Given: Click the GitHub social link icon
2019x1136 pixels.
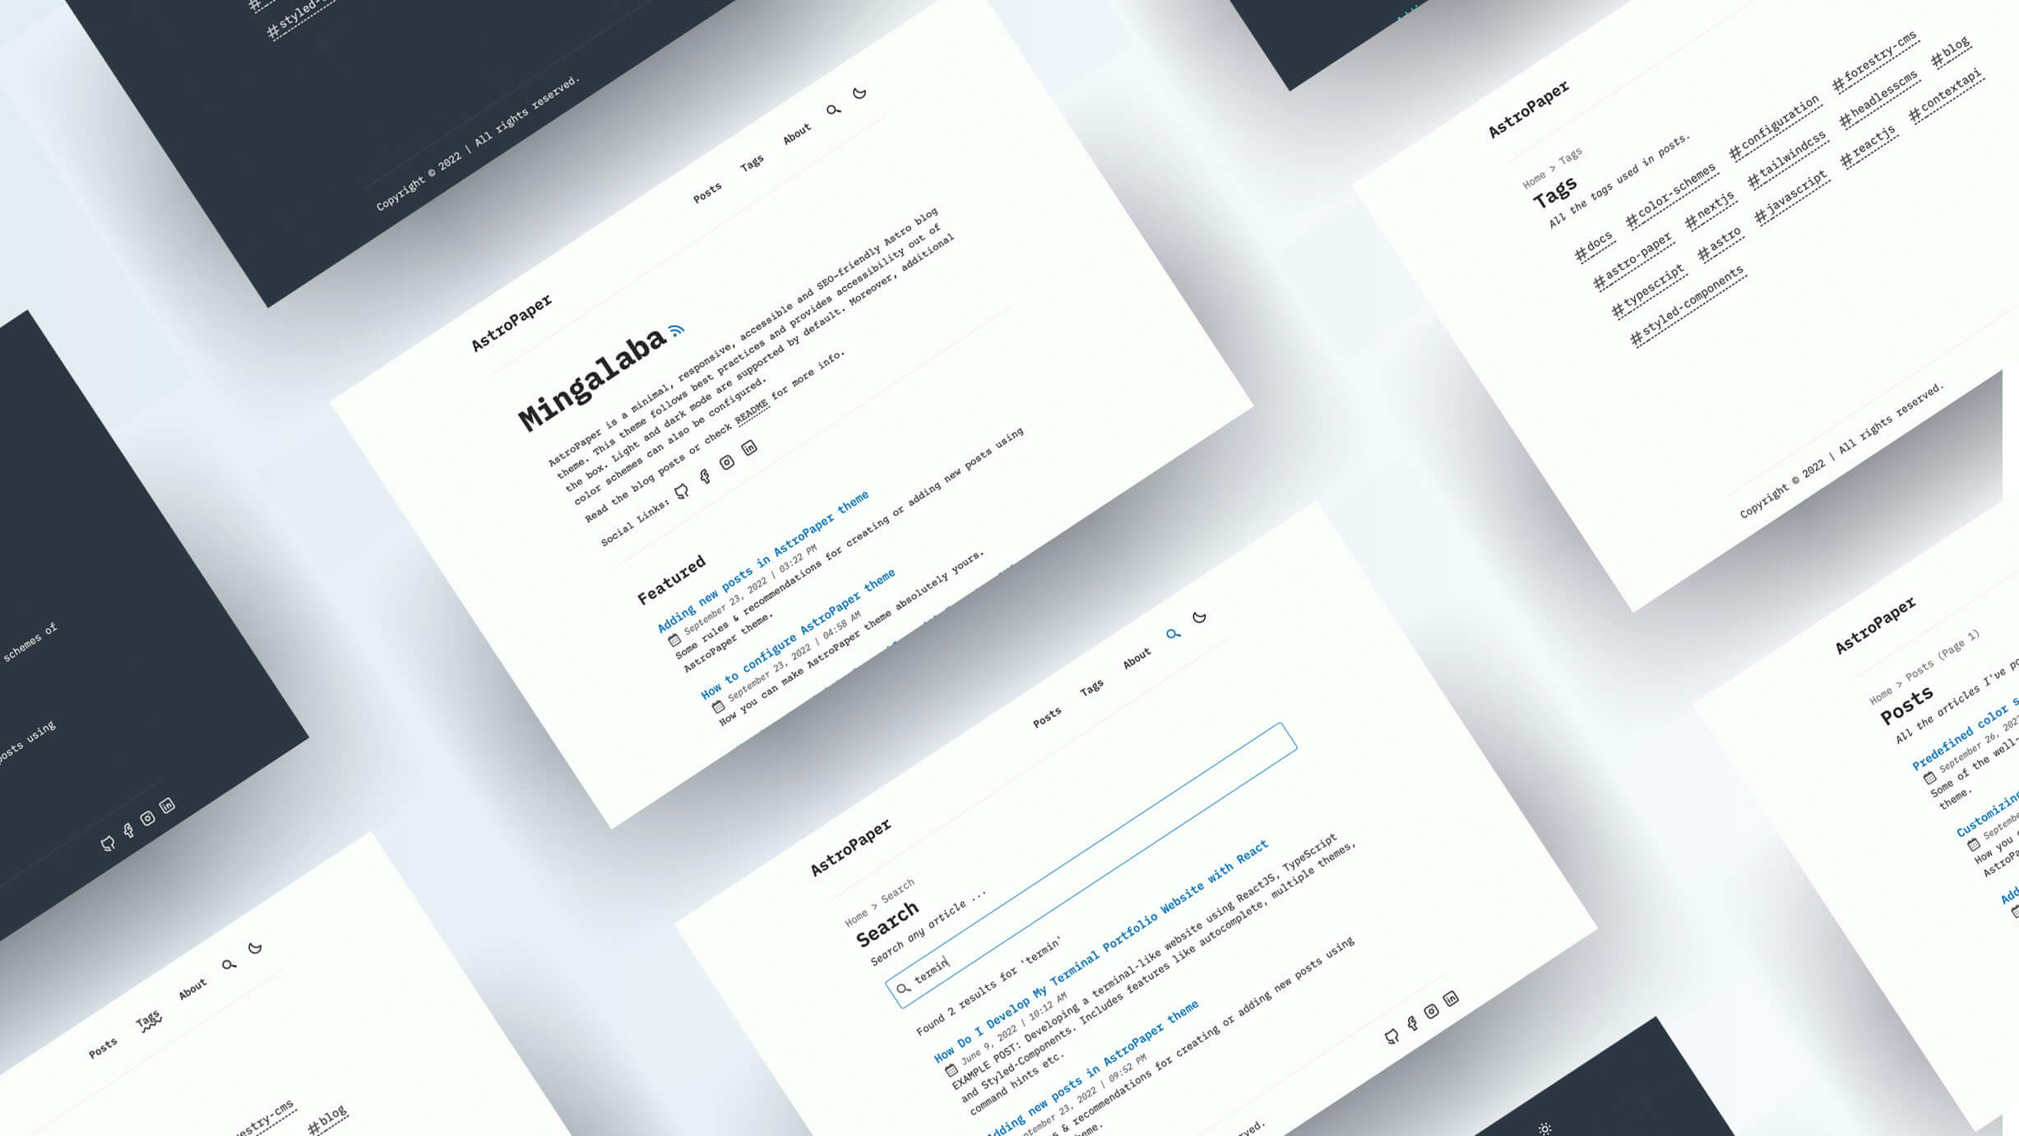Looking at the screenshot, I should 681,489.
